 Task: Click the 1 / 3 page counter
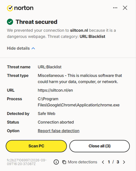[113, 162]
